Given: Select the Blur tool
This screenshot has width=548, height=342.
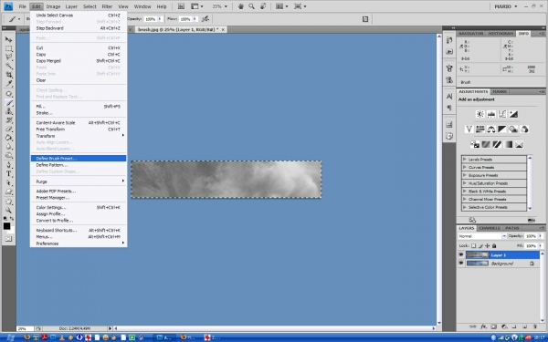Looking at the screenshot, I should [8, 146].
